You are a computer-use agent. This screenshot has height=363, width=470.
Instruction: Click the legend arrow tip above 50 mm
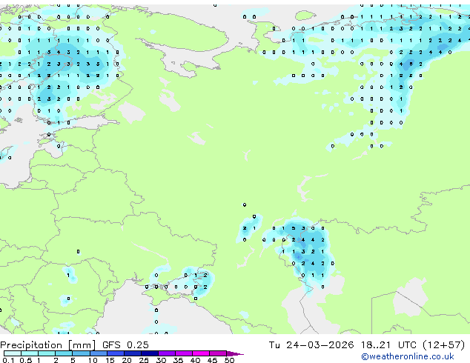click(235, 354)
